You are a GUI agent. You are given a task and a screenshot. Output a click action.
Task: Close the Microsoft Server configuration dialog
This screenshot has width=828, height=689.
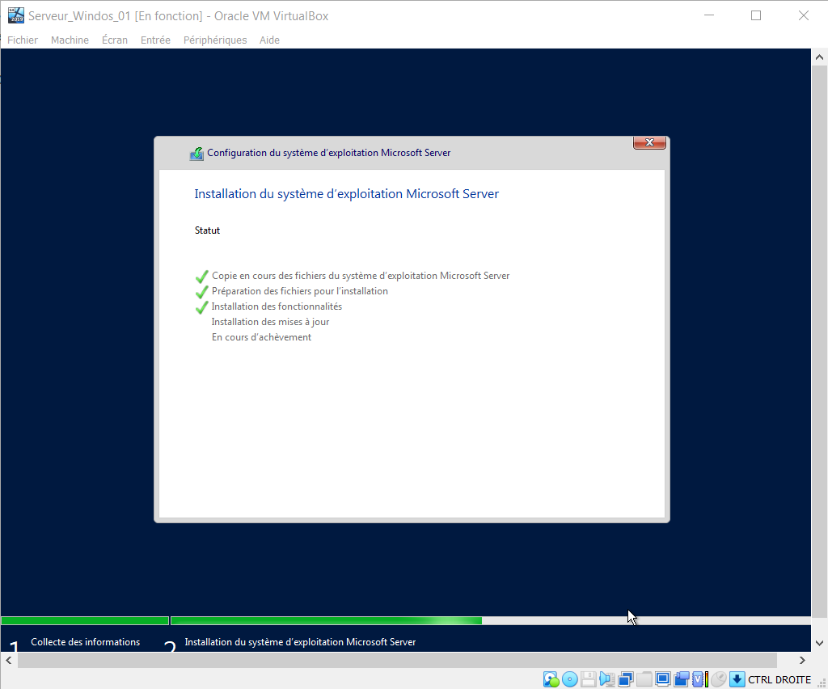[x=649, y=143]
